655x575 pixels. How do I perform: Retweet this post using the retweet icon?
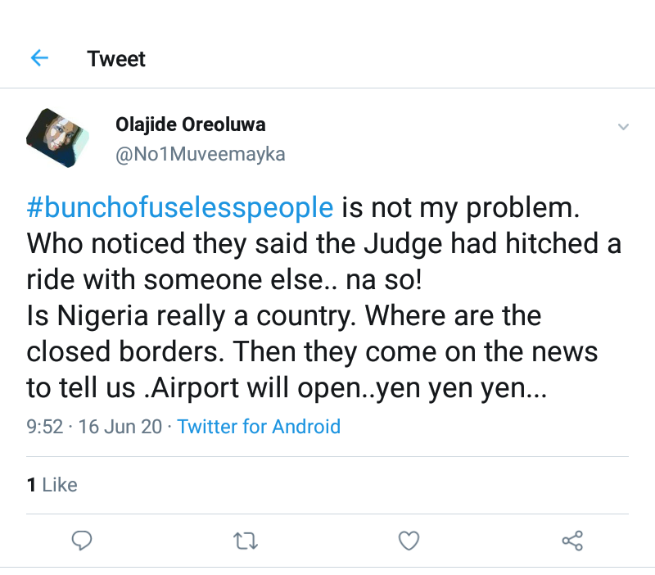(x=244, y=541)
